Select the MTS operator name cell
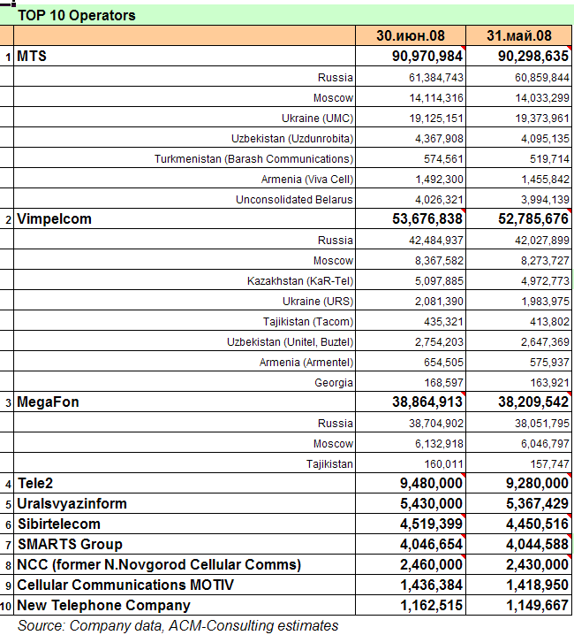 [x=185, y=56]
